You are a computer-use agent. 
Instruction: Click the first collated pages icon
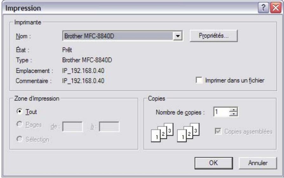point(162,133)
